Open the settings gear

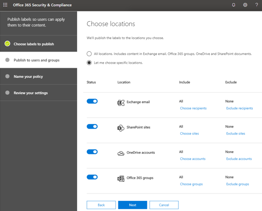point(245,5)
